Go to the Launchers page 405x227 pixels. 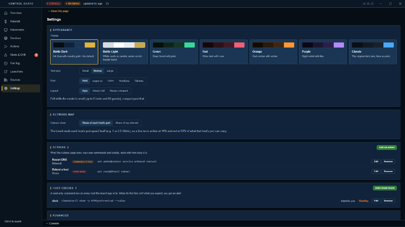point(21,72)
